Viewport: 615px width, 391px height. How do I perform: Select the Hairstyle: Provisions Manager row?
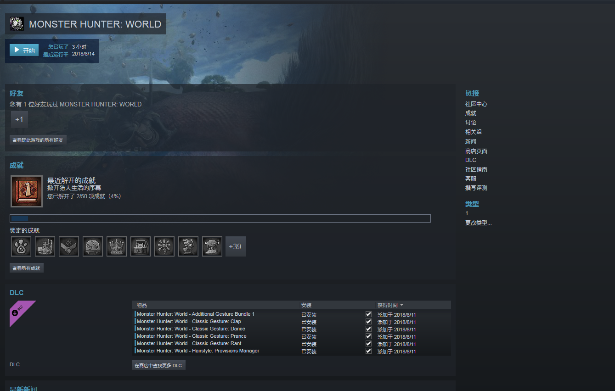tap(292, 351)
